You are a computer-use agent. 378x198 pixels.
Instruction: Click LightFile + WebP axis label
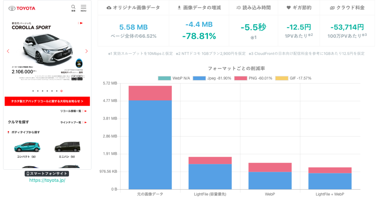[x=330, y=194]
